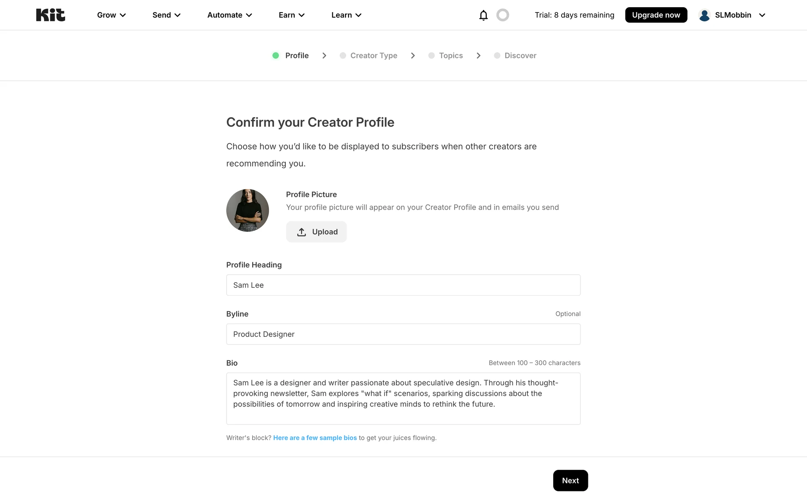The width and height of the screenshot is (807, 504).
Task: Open the notifications bell
Action: click(483, 15)
